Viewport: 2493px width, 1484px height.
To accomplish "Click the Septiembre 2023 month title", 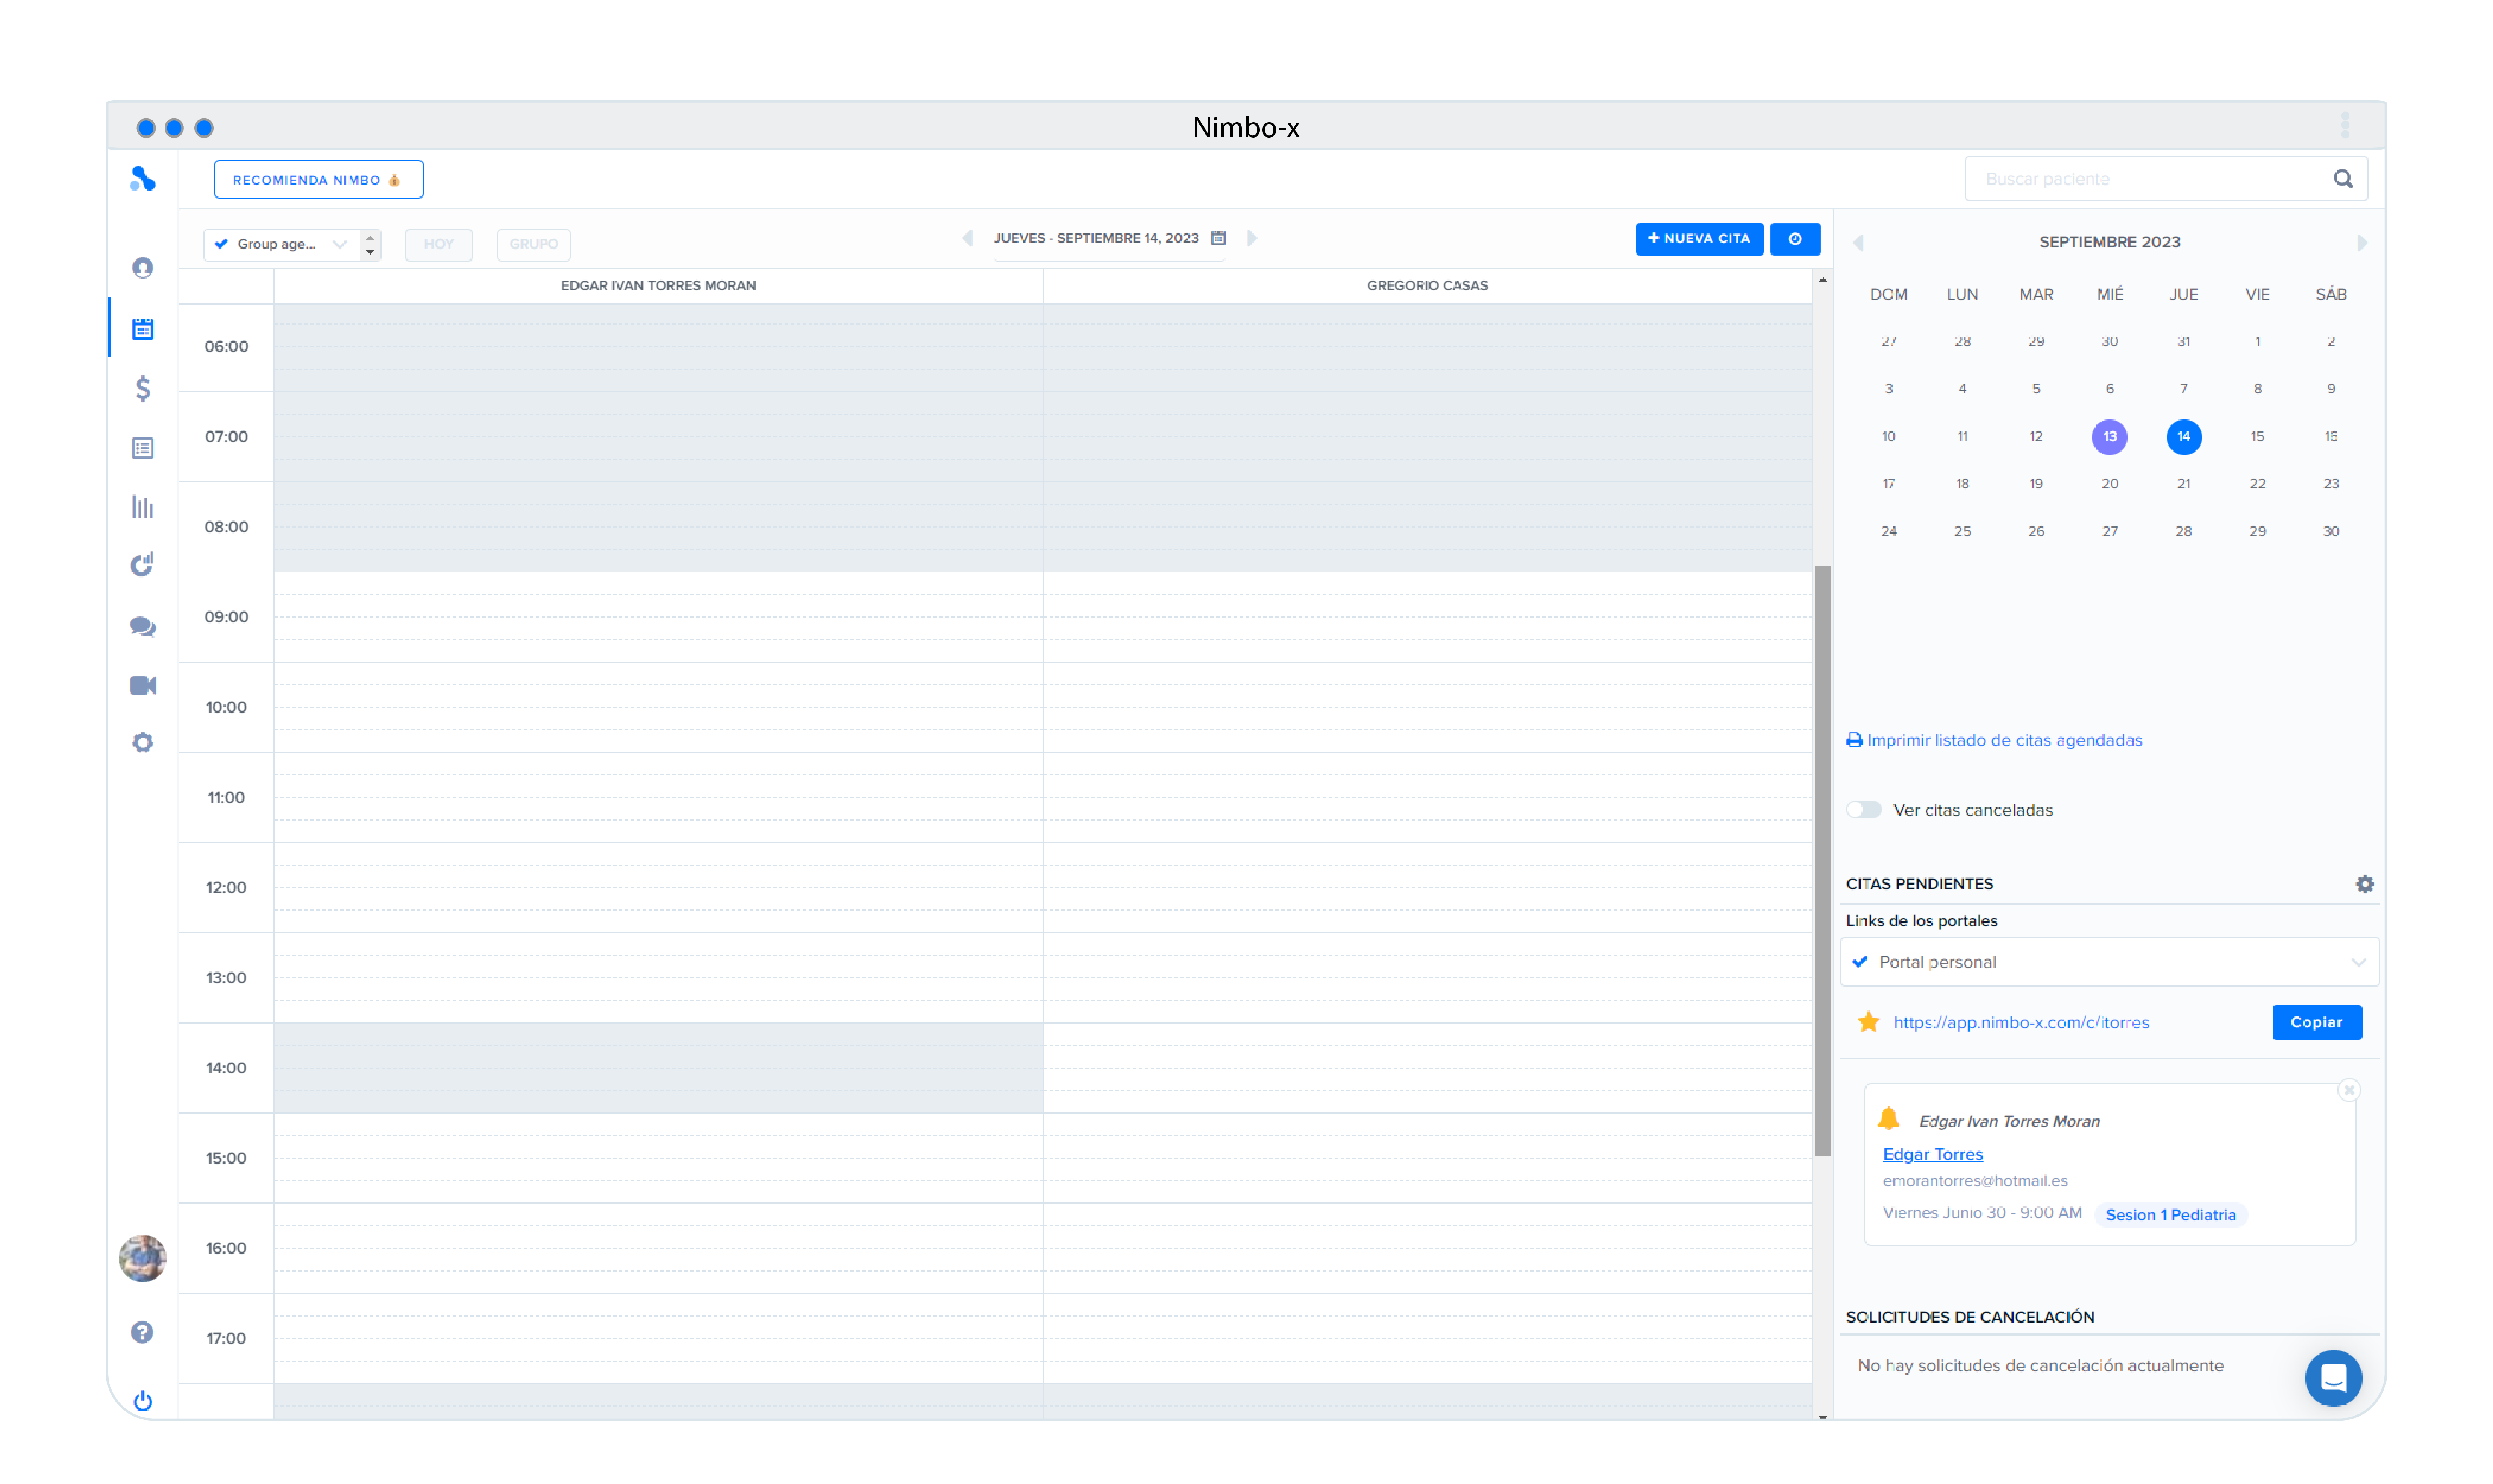I will pos(2110,242).
